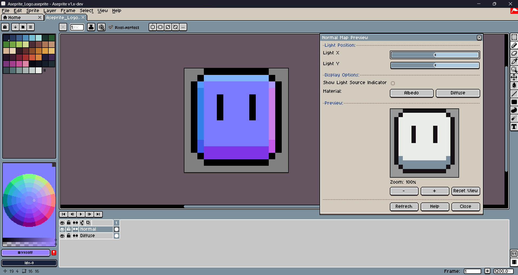Screen dimensions: 518x275
Task: Open the Layer menu
Action: 50,11
